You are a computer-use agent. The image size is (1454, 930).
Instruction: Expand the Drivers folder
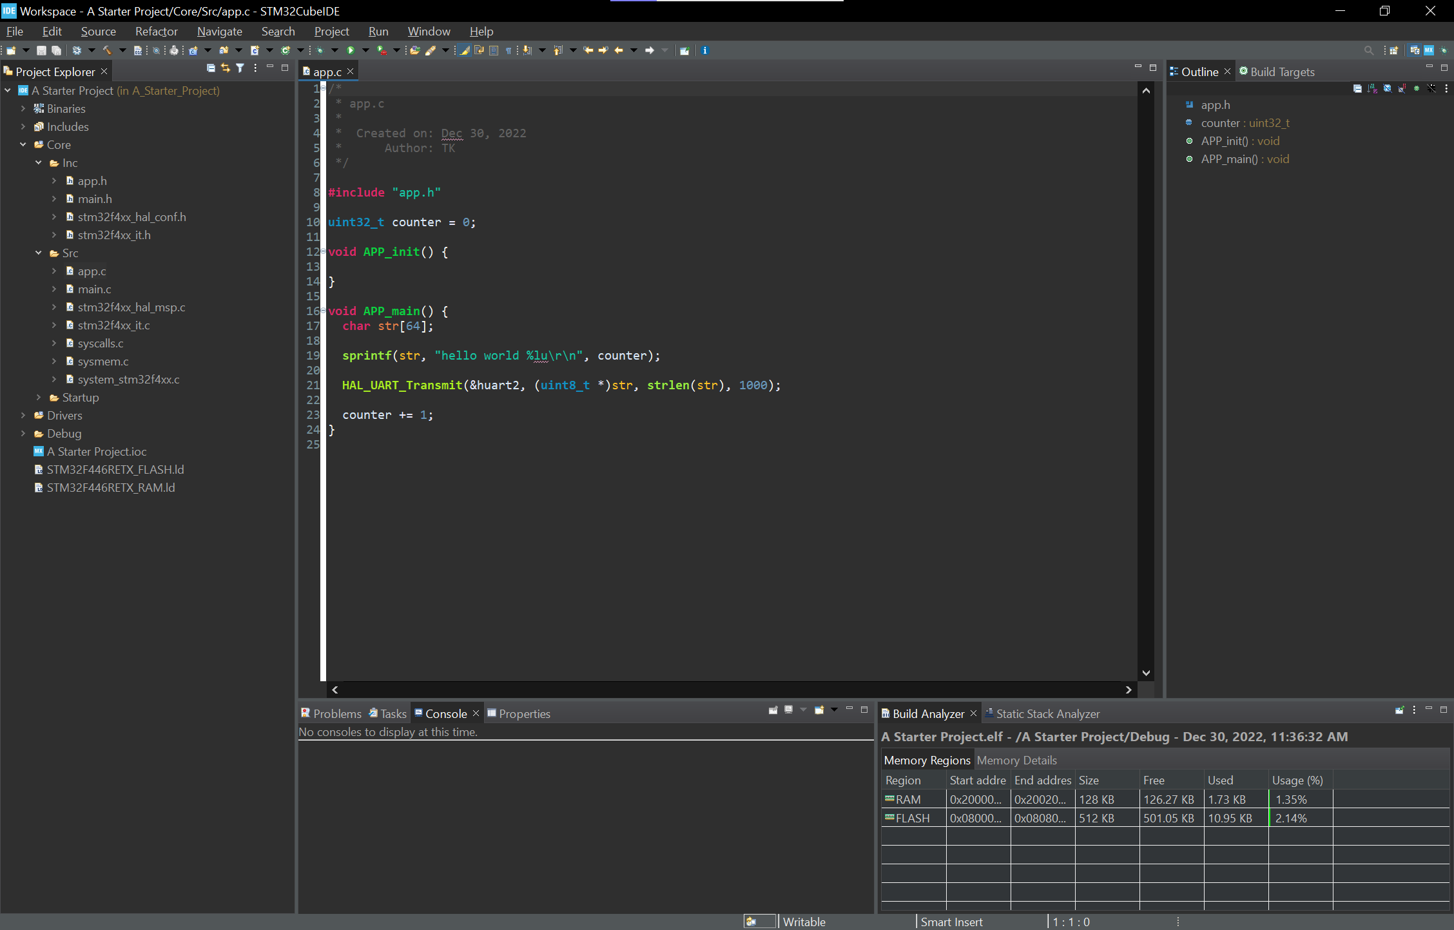(x=23, y=415)
